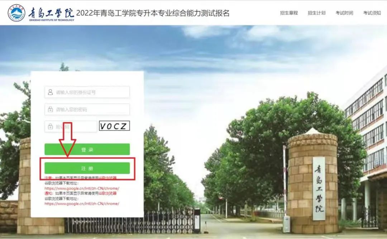Open the 考试须知 menu item
387x239 pixels.
(372, 13)
